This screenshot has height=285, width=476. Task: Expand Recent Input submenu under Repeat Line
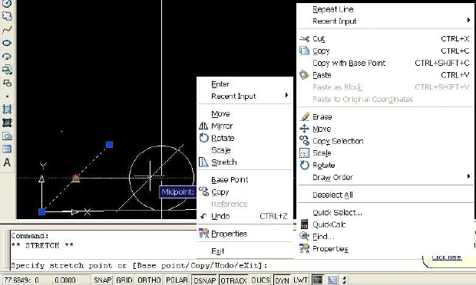click(x=385, y=21)
